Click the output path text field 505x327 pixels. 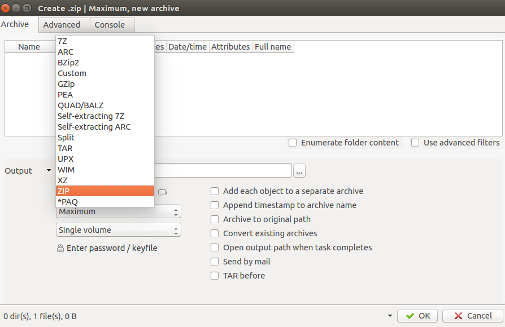pyautogui.click(x=223, y=170)
